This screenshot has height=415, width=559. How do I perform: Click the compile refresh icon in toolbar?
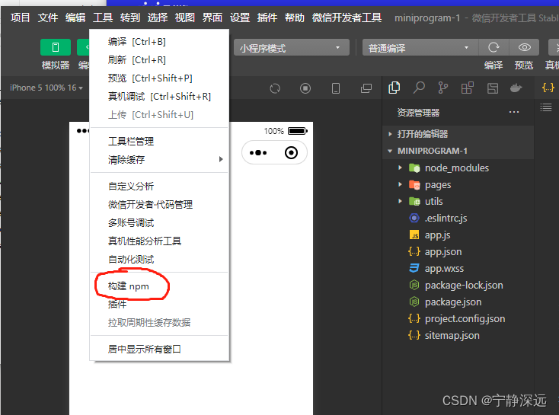click(x=494, y=47)
